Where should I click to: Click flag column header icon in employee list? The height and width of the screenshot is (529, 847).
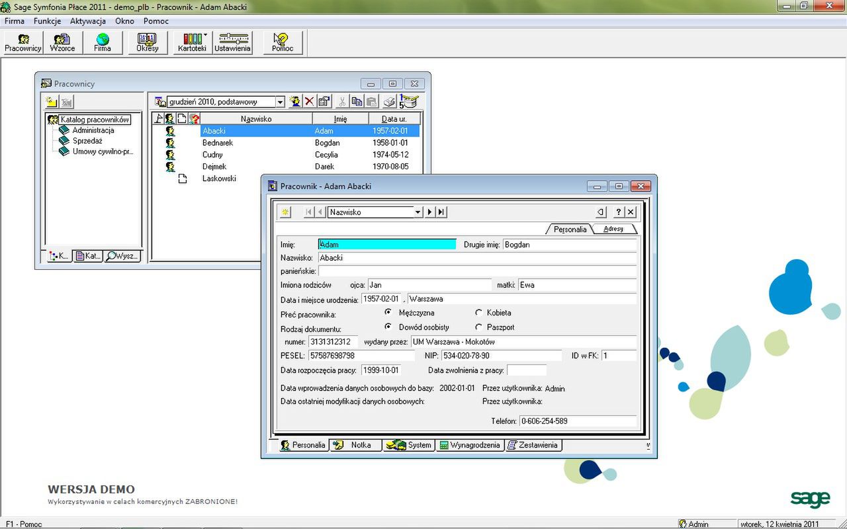pos(157,119)
